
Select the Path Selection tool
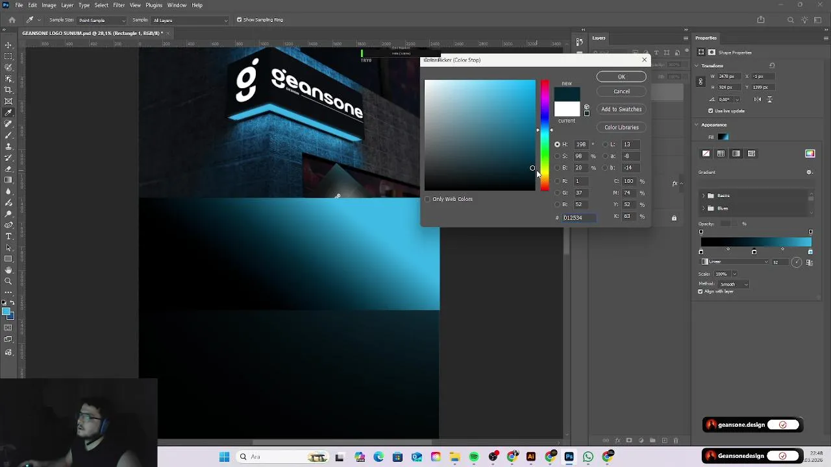[x=8, y=247]
